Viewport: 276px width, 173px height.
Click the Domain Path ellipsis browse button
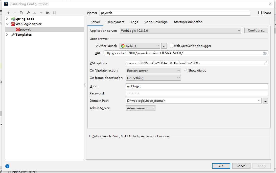point(265,101)
